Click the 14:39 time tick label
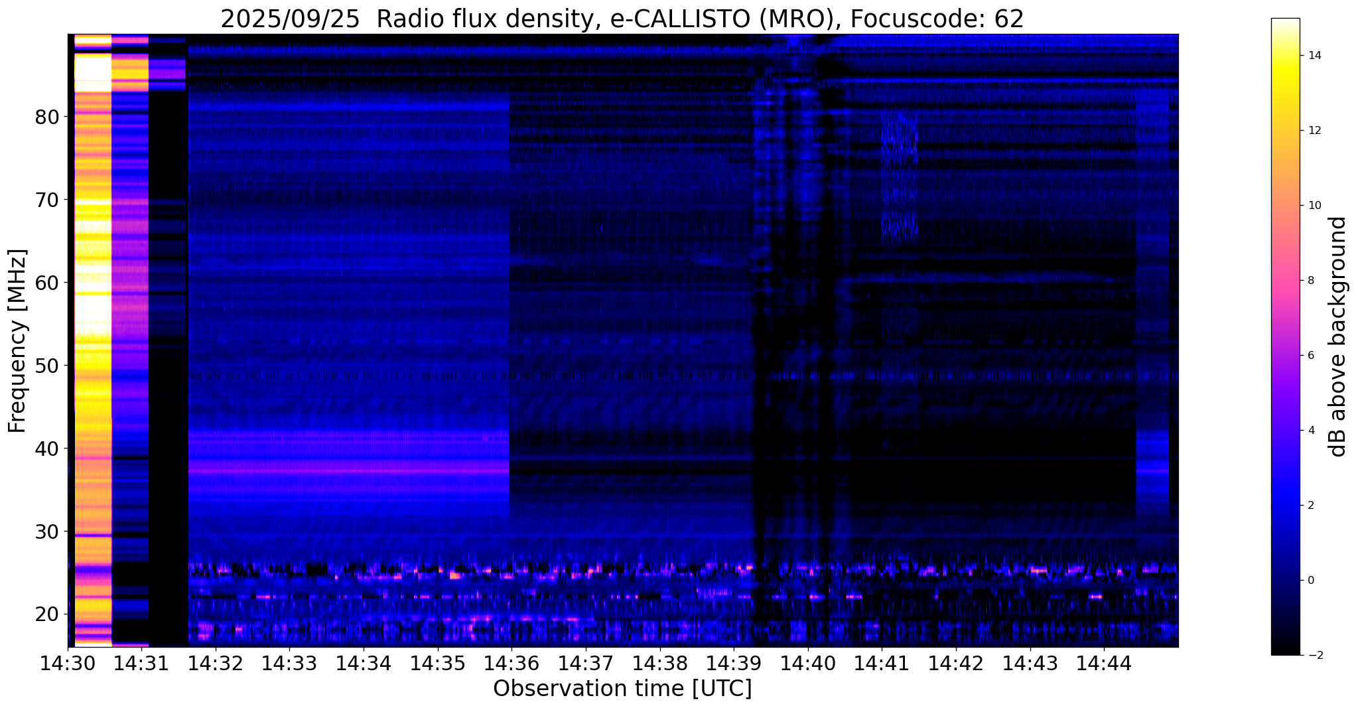This screenshot has height=708, width=1358. point(734,663)
